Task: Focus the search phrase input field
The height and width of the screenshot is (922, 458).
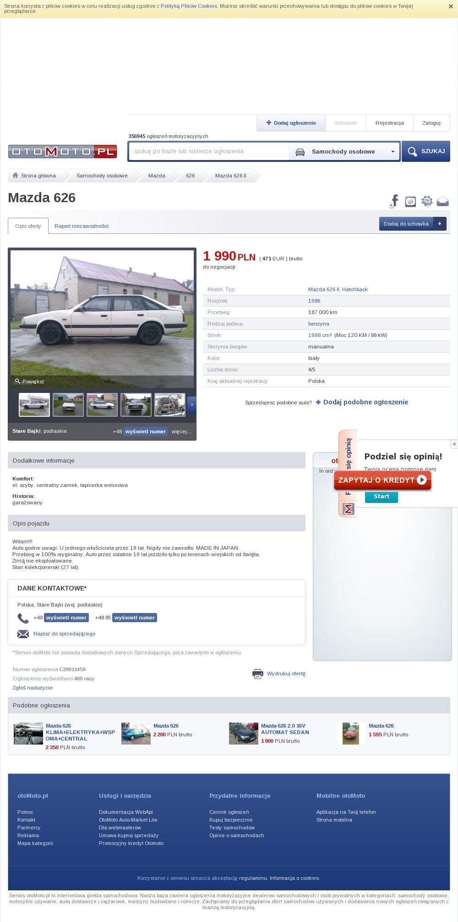Action: [x=209, y=151]
